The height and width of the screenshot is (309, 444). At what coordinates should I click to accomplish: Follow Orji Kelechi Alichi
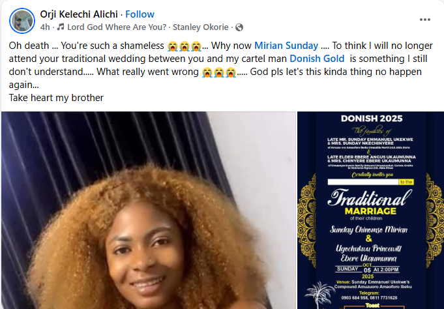coord(140,14)
